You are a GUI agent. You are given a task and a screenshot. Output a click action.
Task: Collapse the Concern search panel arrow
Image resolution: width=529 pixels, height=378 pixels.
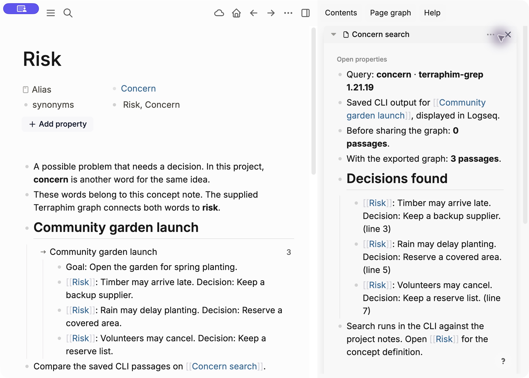(334, 35)
